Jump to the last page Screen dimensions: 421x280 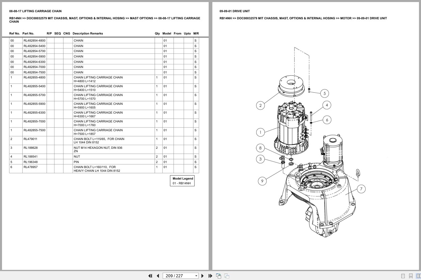point(210,276)
